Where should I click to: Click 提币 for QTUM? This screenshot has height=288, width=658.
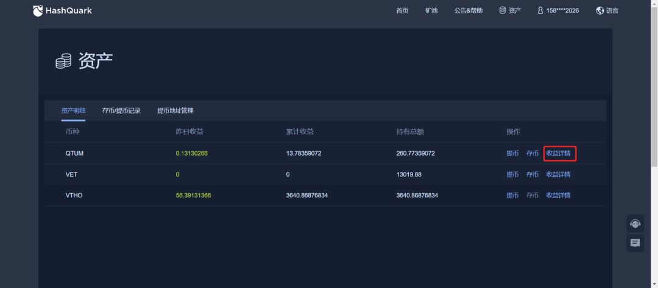[512, 153]
